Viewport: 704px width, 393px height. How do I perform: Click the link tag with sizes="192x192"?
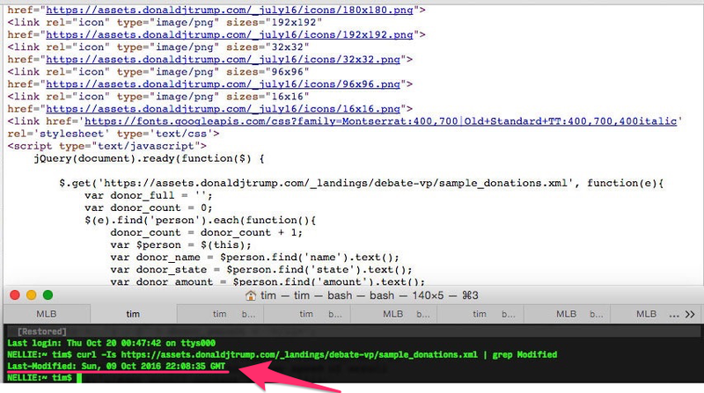click(165, 22)
